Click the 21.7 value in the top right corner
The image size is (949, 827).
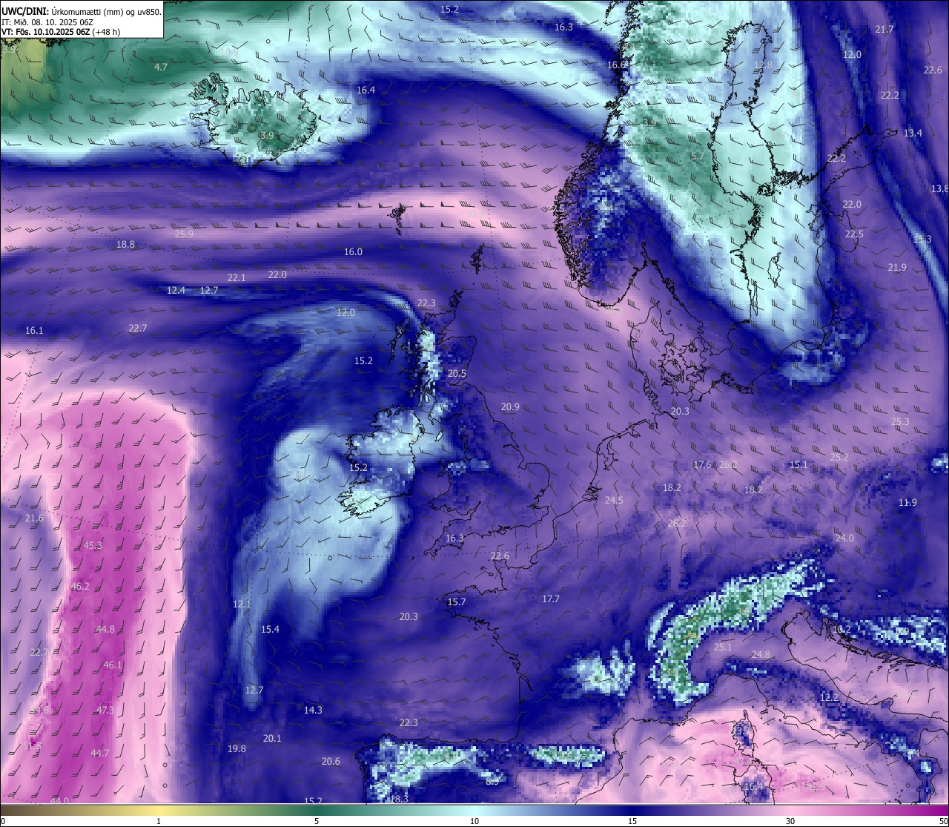click(x=884, y=29)
